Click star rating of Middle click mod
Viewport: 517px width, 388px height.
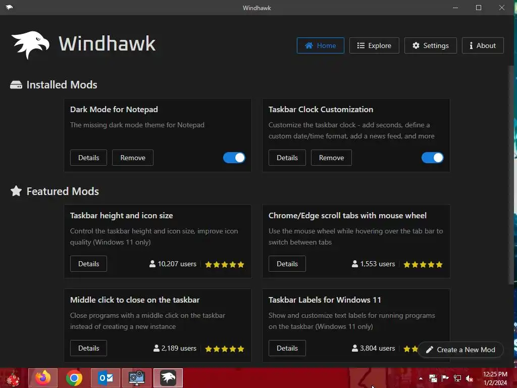click(225, 349)
